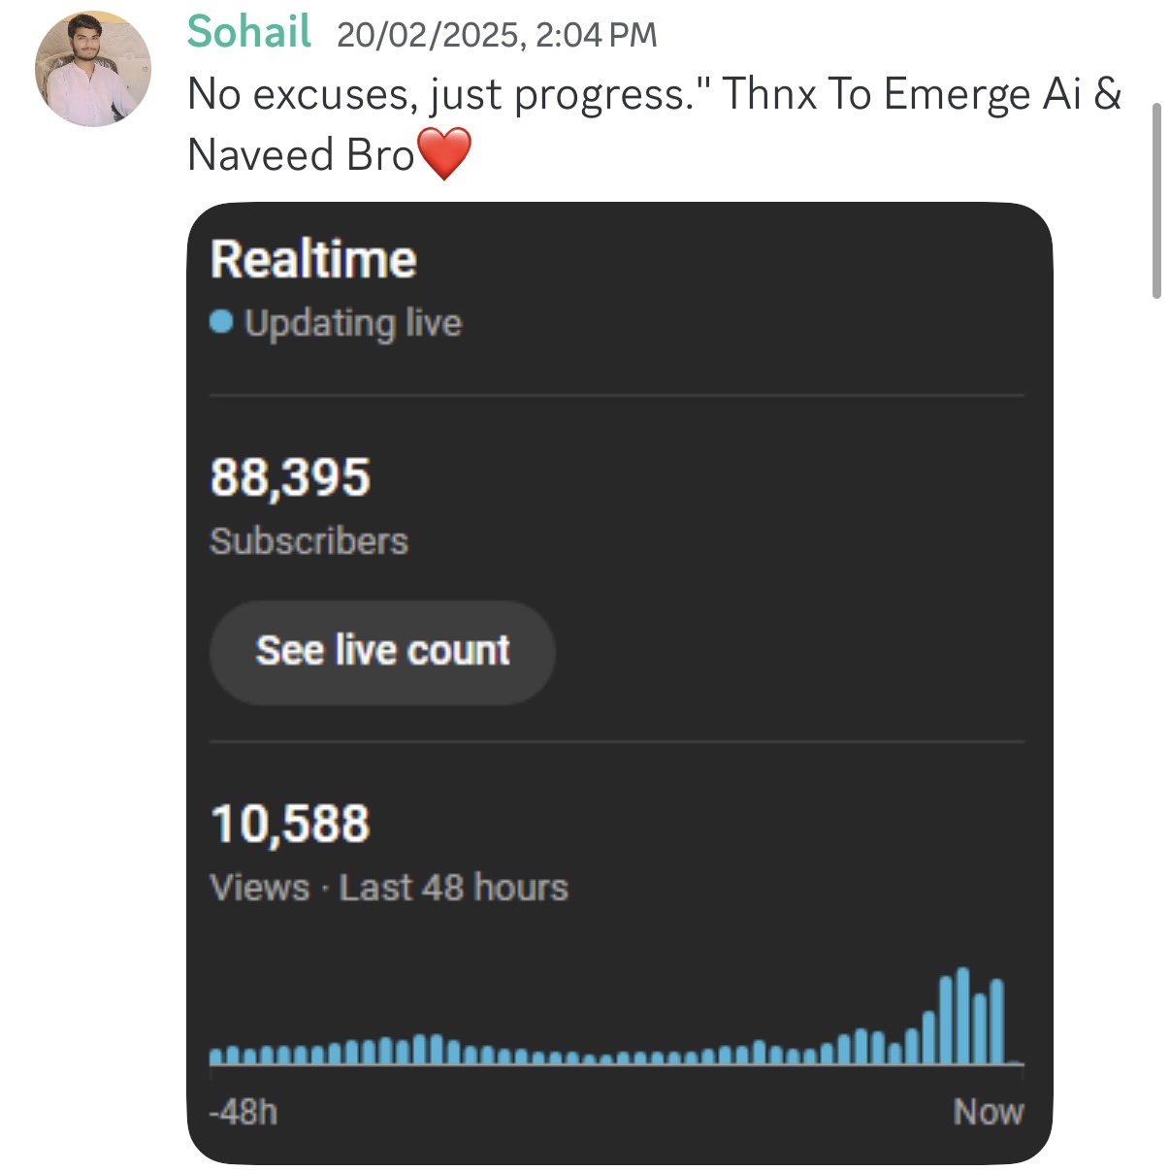Click the -48h axis label
The width and height of the screenshot is (1170, 1170).
coord(244,1112)
